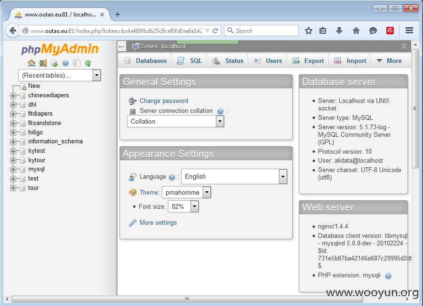423x306 pixels.
Task: Open the fitdiapers database
Action: click(x=40, y=114)
